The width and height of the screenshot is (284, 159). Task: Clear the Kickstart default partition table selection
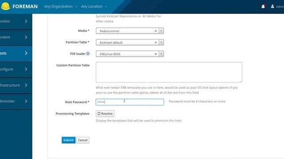(x=156, y=42)
